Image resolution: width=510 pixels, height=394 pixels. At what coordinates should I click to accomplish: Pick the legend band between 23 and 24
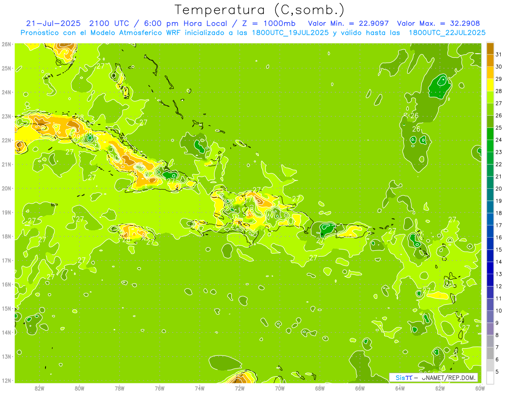490,146
